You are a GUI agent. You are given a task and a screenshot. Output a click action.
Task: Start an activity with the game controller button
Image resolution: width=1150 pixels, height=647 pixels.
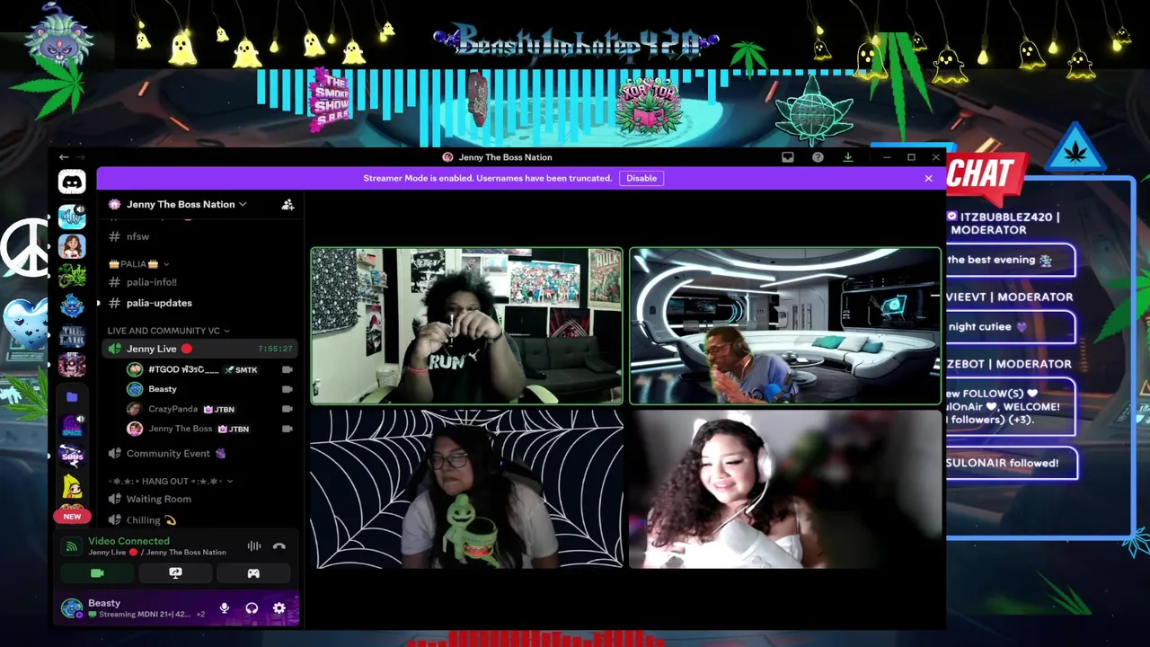pos(253,573)
